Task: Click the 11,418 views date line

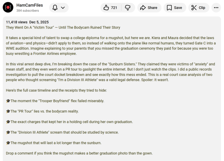Action: (27, 22)
